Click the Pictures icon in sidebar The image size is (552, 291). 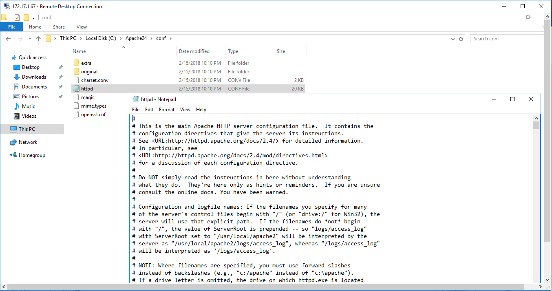tap(17, 97)
